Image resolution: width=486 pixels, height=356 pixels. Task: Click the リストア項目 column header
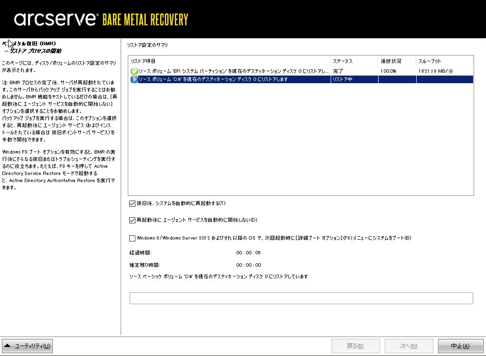(229, 61)
